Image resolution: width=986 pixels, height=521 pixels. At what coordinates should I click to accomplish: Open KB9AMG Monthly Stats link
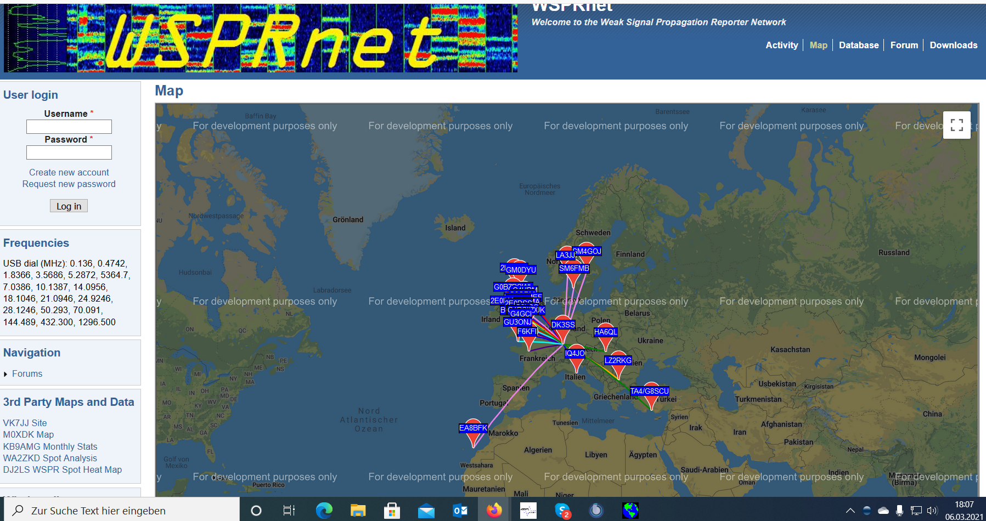(50, 446)
